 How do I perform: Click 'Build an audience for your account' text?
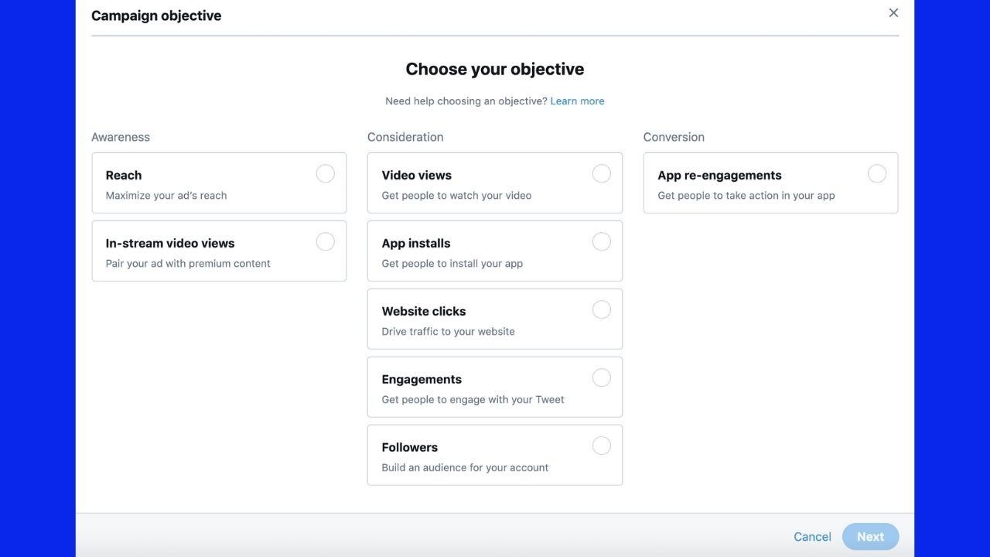(x=465, y=468)
